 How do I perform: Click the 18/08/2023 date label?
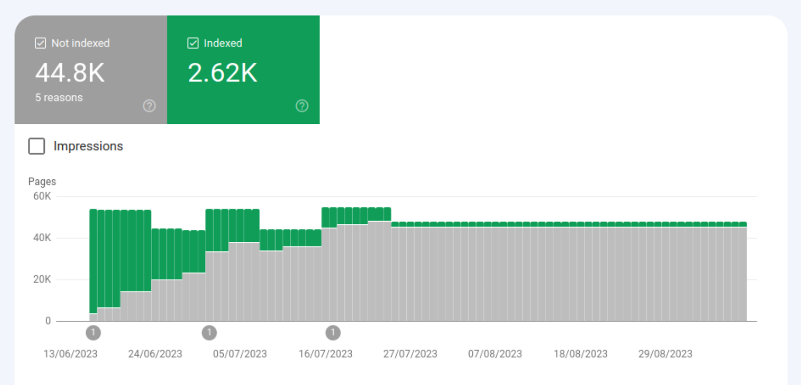(x=580, y=354)
